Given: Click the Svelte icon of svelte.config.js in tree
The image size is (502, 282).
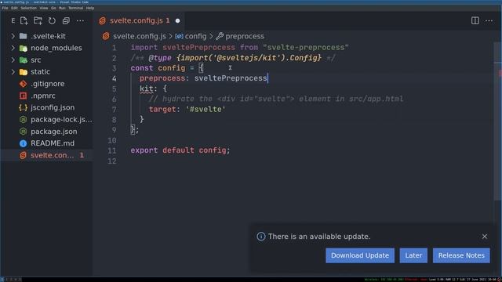Looking at the screenshot, I should [23, 155].
